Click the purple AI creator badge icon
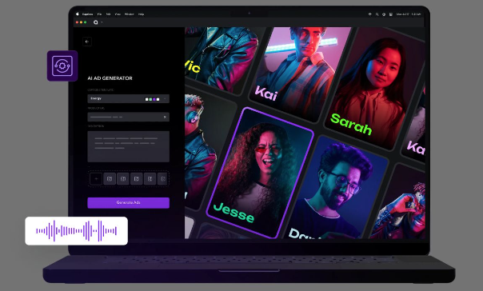Image resolution: width=483 pixels, height=291 pixels. point(62,66)
